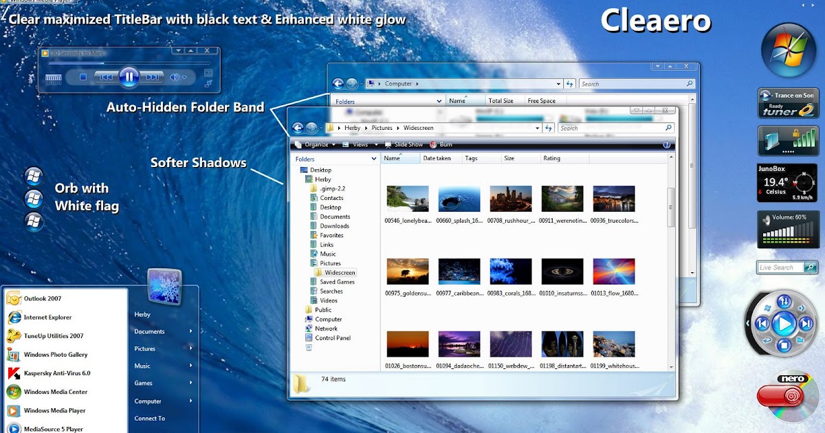Screen dimensions: 825x433
Task: Open the Windows Start orb with white flag
Action: click(34, 199)
